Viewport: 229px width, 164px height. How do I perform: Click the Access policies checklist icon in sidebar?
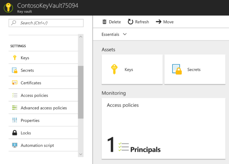point(15,95)
